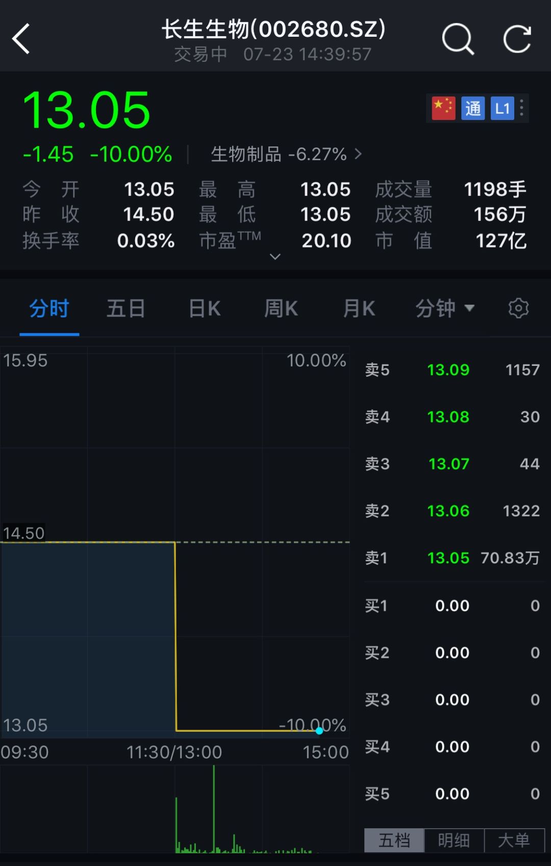Tap the 买2 row label
Screen dimensions: 551x866
tap(377, 652)
